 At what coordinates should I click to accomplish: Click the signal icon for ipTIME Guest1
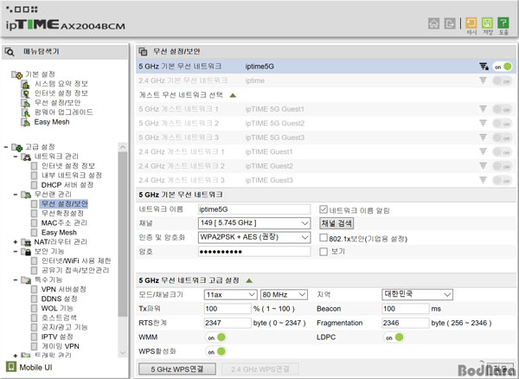pyautogui.click(x=483, y=151)
